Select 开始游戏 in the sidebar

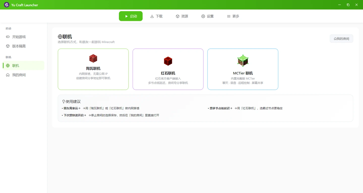pos(23,37)
